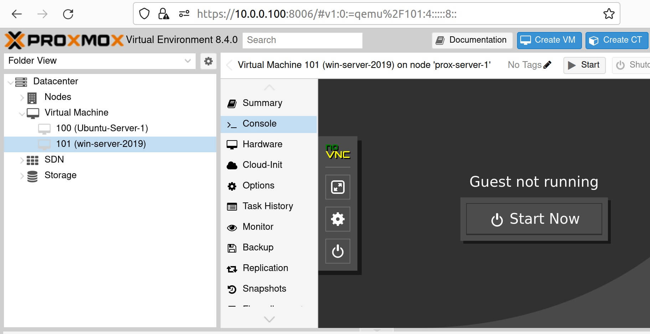
Task: Click the Proxmox Search field
Action: [302, 40]
